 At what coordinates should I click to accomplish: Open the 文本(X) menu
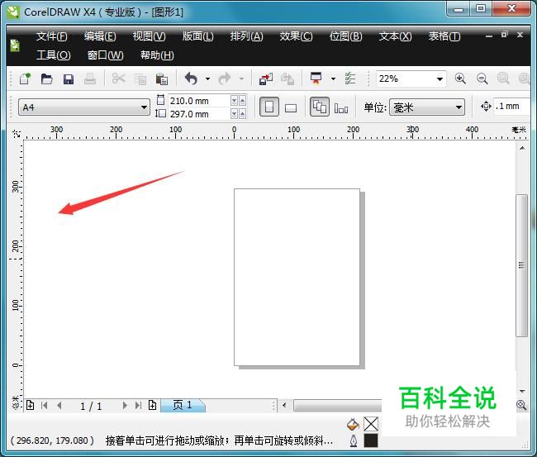click(x=396, y=36)
